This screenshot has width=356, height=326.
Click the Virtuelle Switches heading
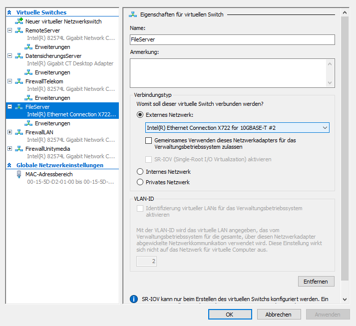tap(41, 12)
